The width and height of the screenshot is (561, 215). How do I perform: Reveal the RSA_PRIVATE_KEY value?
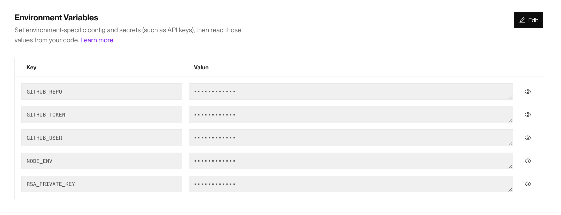(528, 184)
